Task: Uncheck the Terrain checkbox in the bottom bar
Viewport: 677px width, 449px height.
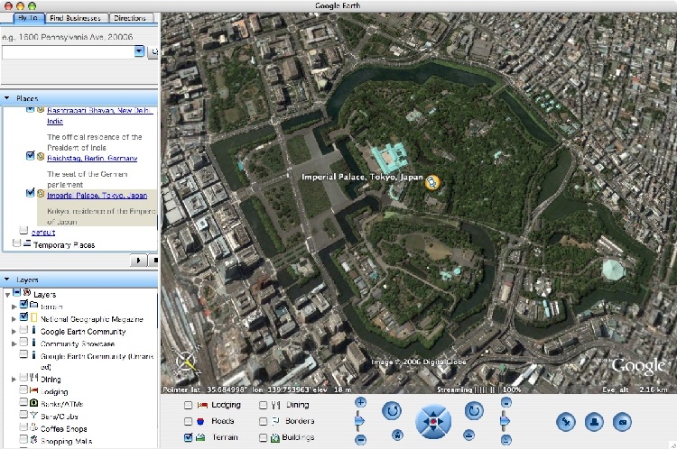Action: coord(189,437)
